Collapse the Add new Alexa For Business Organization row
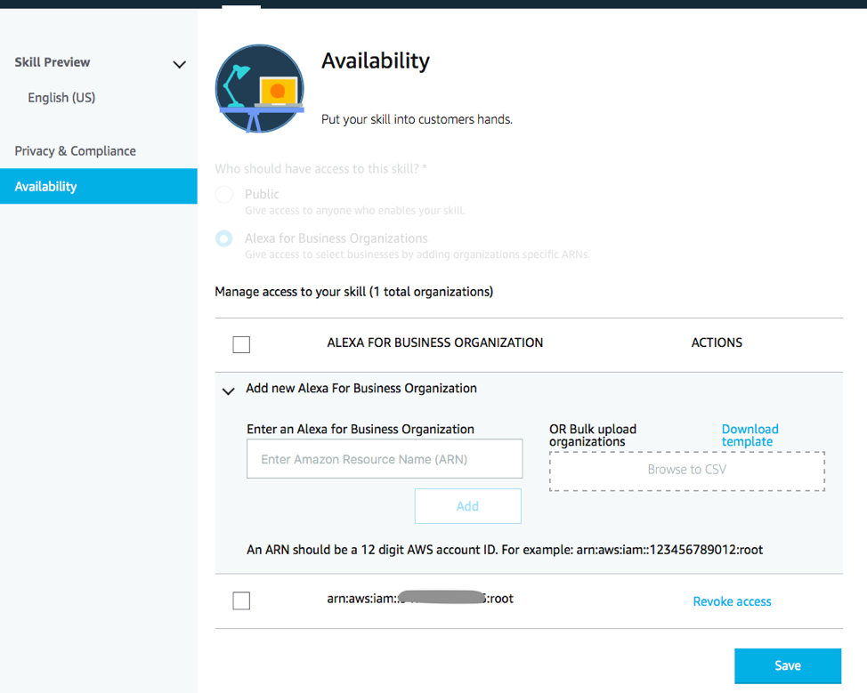The height and width of the screenshot is (693, 867). [229, 391]
